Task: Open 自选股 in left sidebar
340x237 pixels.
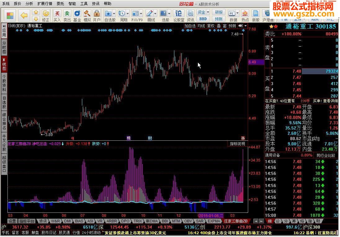Action: click(x=4, y=102)
